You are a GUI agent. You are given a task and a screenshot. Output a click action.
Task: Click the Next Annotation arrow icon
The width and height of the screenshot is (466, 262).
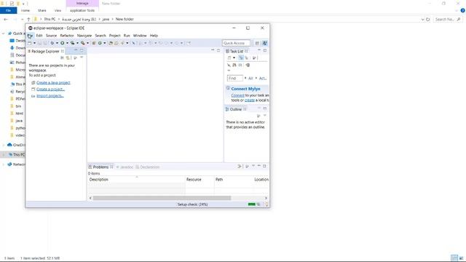(141, 43)
